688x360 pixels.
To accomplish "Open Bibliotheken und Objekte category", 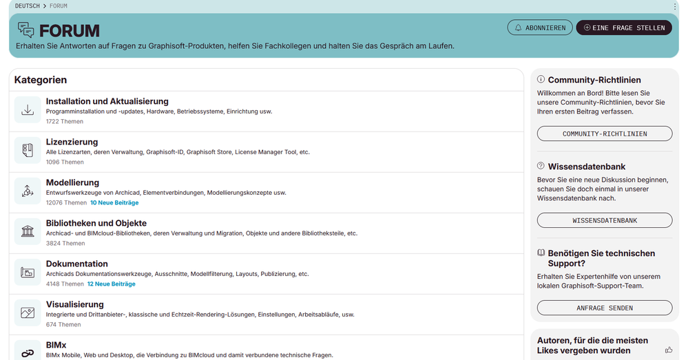I will (96, 223).
